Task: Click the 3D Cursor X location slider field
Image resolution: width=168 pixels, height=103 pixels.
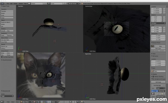Action: tap(158, 61)
